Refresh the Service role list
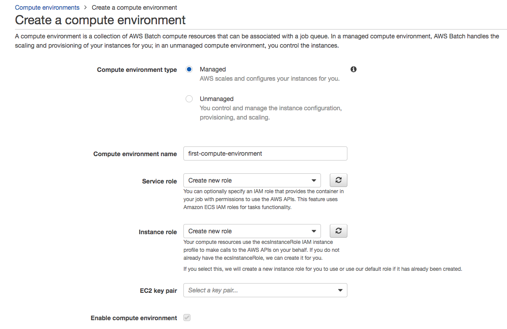The image size is (507, 329). point(338,180)
